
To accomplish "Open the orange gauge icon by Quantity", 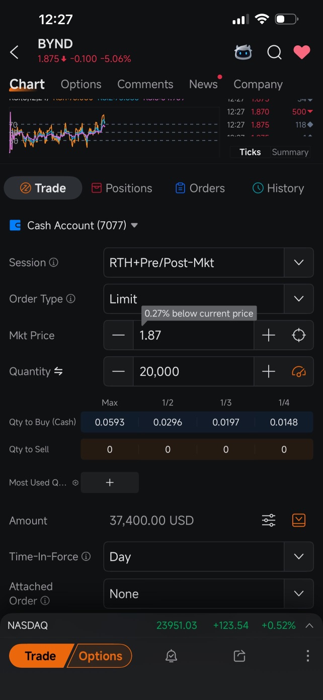I will coord(299,372).
